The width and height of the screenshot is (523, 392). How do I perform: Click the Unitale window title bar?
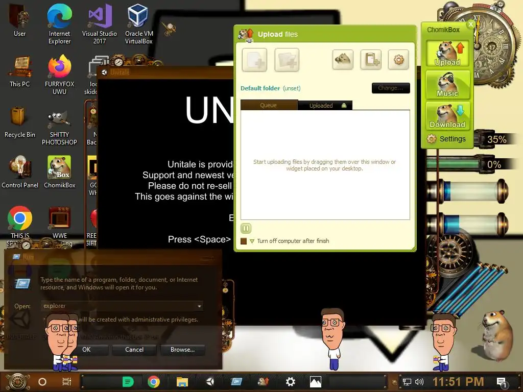(165, 72)
